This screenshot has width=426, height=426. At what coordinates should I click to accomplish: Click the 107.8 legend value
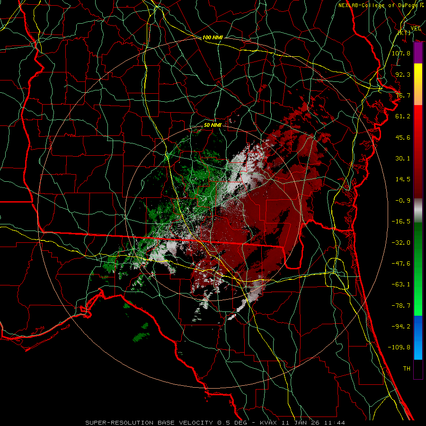point(401,53)
